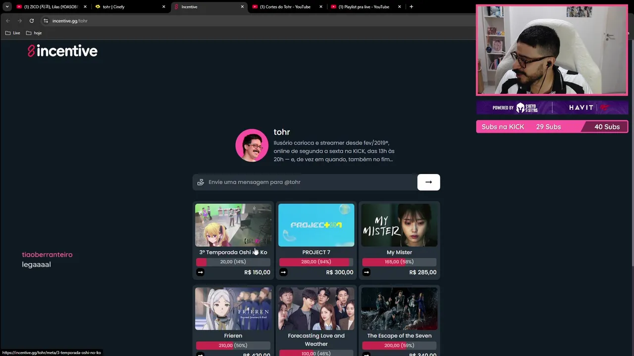
Task: Click Oshi no Ko 20,00 (14%) progress bar
Action: tap(233, 262)
